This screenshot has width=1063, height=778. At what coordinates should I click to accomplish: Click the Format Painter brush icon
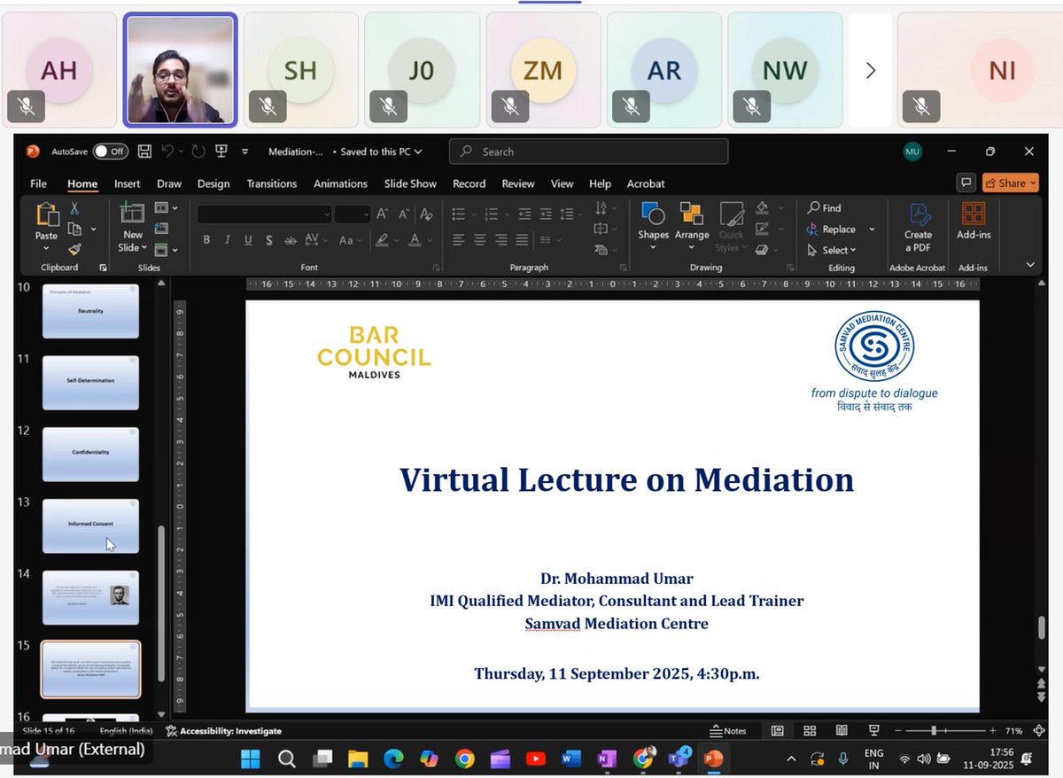pos(74,249)
